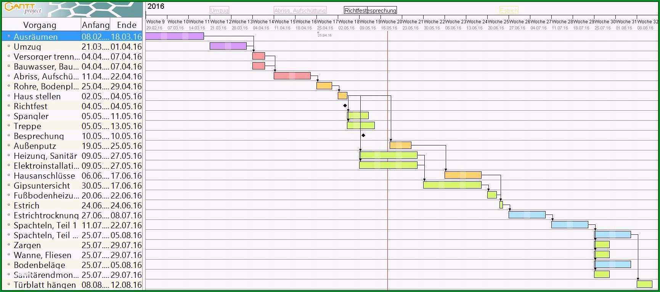The height and width of the screenshot is (292, 660).
Task: Click the Woche 15 timeline header
Action: (x=285, y=22)
